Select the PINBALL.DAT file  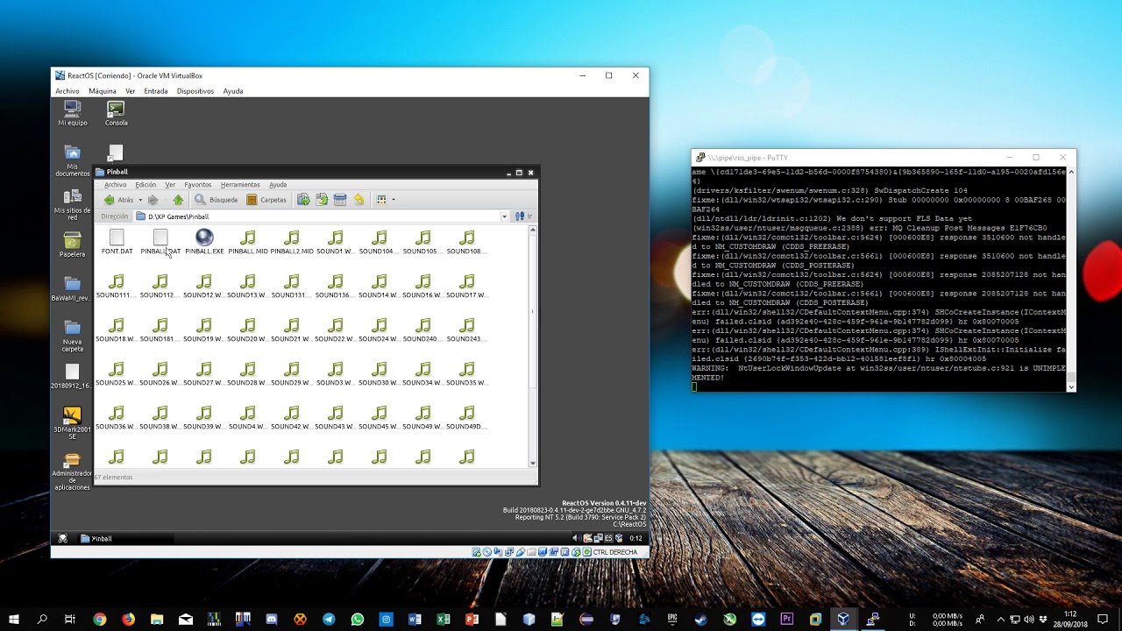[160, 243]
